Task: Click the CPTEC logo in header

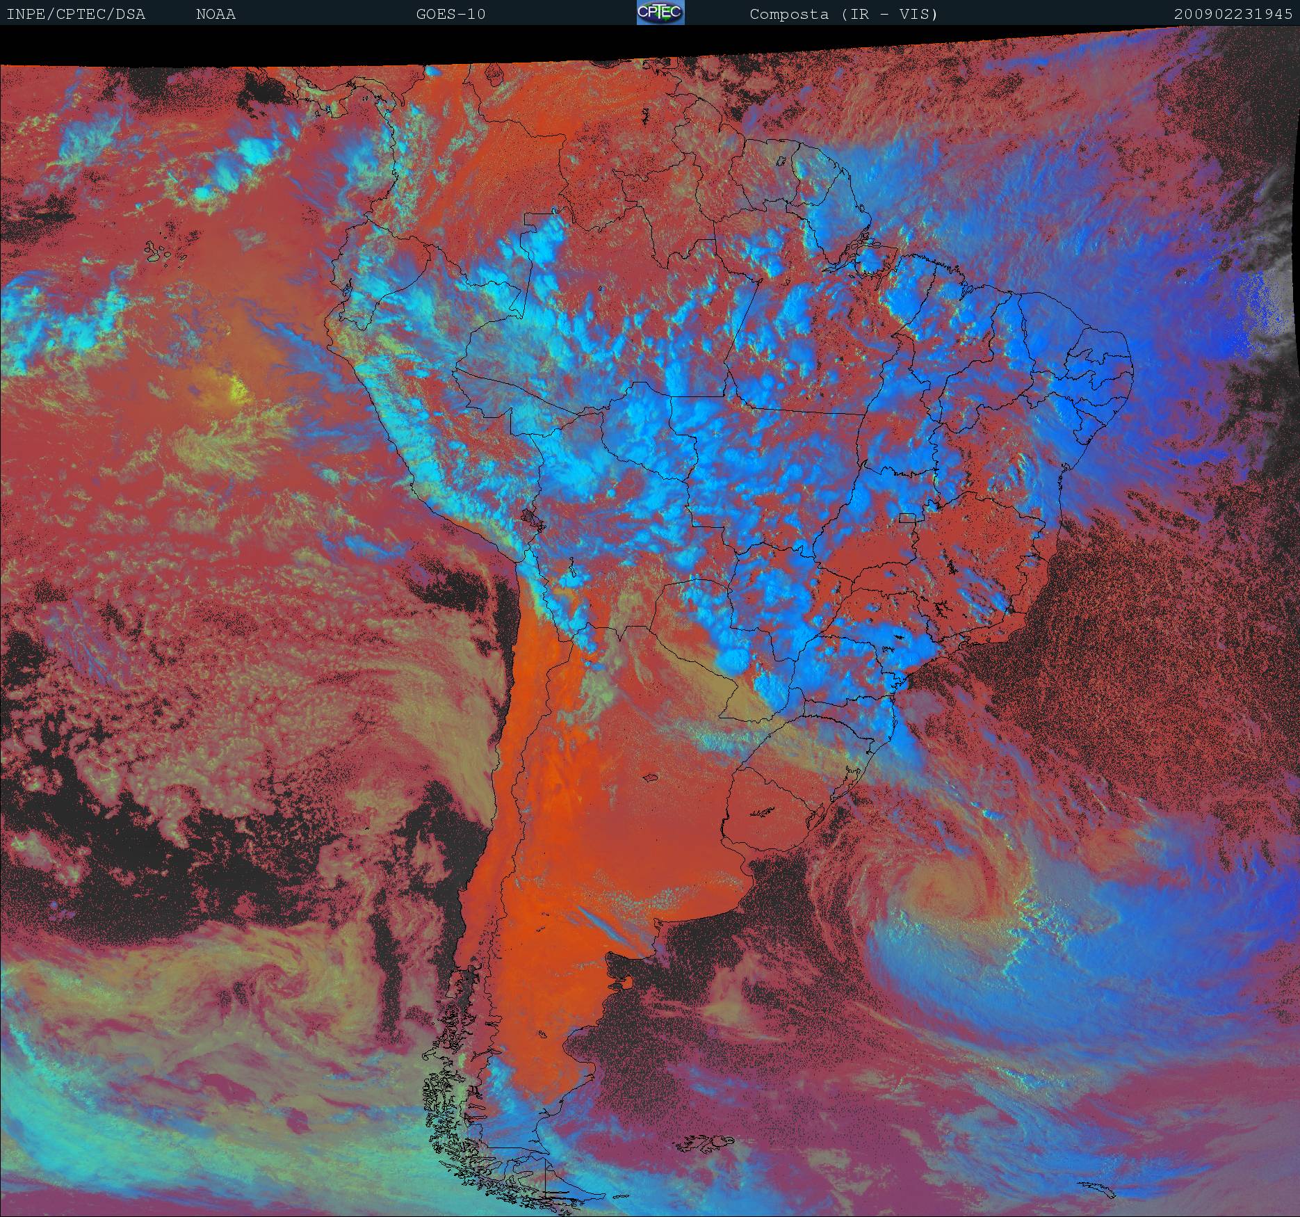Action: click(660, 13)
